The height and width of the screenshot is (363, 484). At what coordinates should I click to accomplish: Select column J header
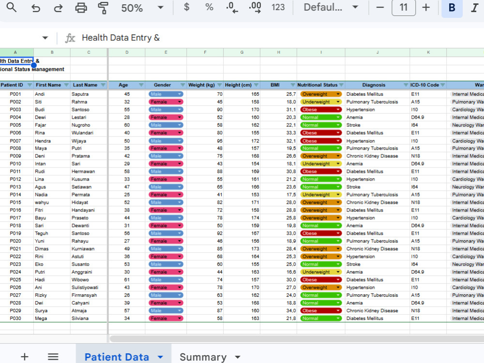[x=378, y=52]
